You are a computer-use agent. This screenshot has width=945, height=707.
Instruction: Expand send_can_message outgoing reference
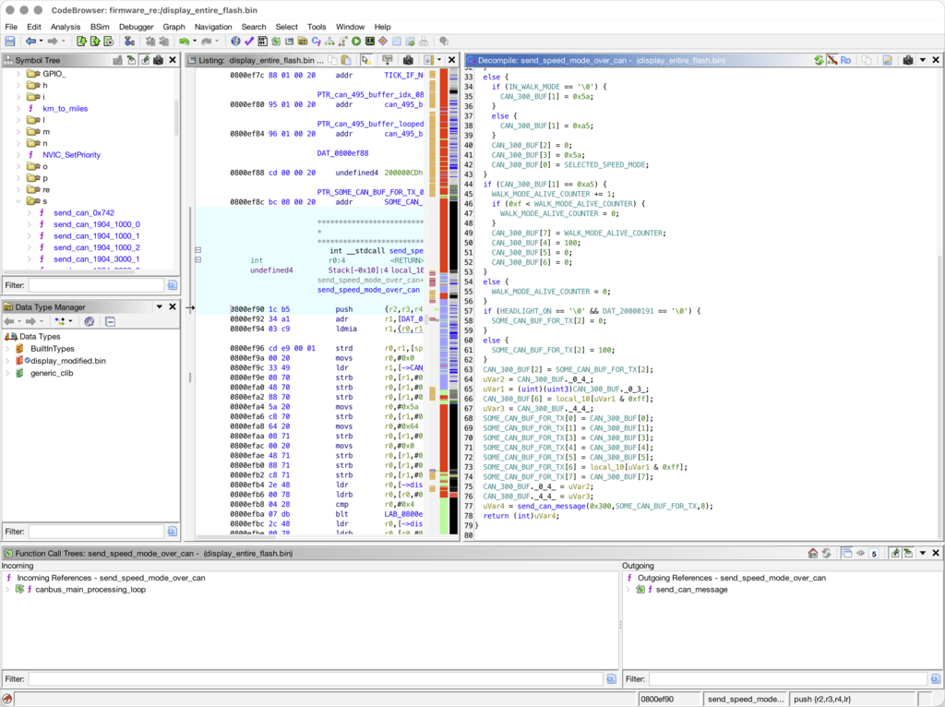628,590
